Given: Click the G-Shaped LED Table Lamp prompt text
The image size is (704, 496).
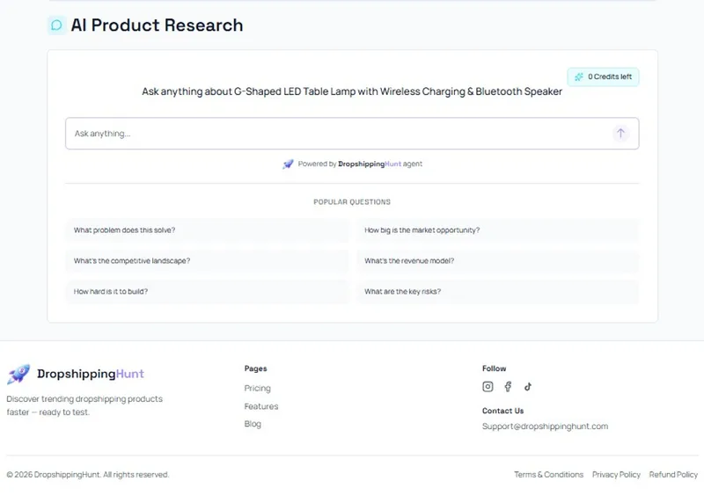Looking at the screenshot, I should point(352,91).
